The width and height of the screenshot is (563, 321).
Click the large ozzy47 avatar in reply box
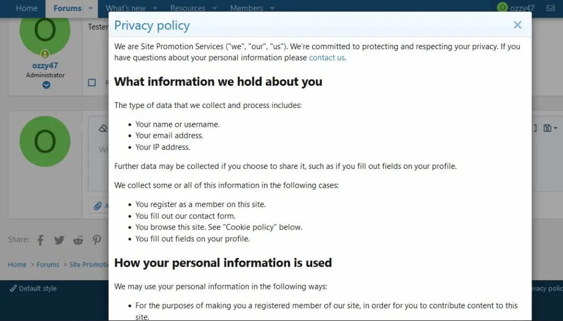click(x=45, y=142)
